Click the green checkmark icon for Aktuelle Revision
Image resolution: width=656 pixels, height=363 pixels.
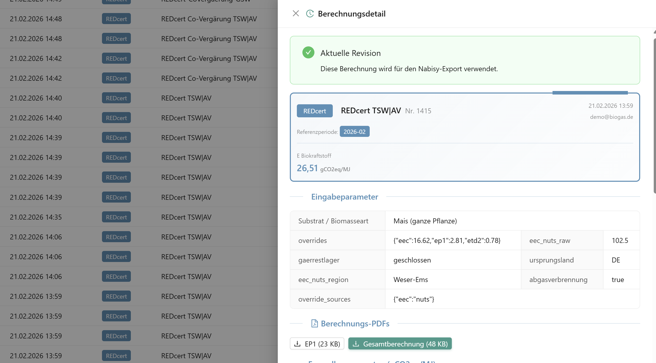click(x=308, y=53)
